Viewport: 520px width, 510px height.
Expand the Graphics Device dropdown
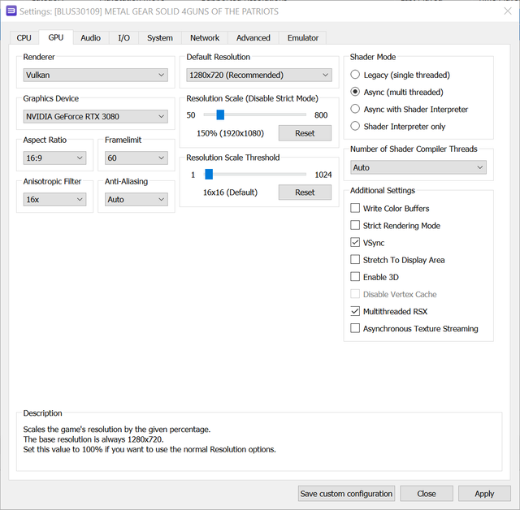pyautogui.click(x=96, y=116)
